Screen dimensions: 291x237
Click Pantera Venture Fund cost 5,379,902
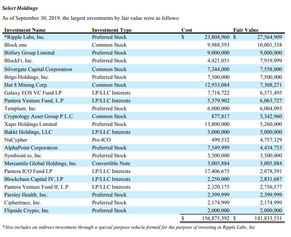coord(218,101)
